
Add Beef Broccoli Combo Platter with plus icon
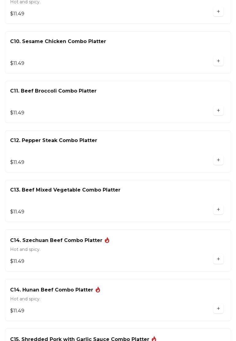pyautogui.click(x=218, y=110)
